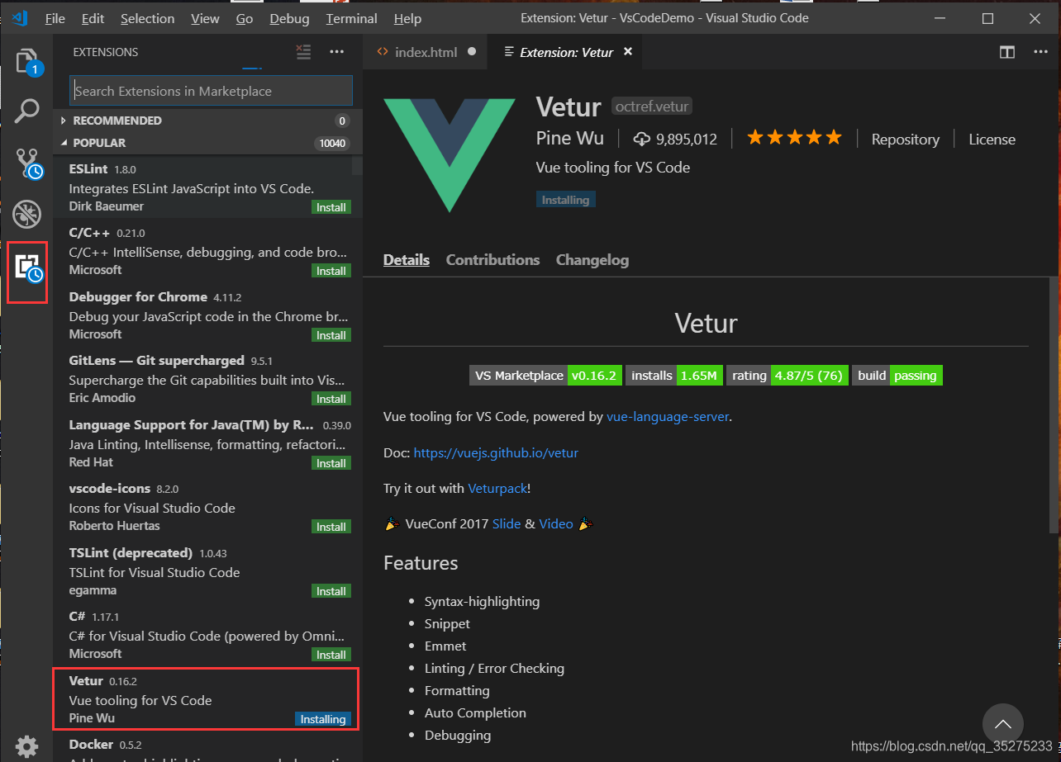Switch to the Contributions tab on the Vetur page
This screenshot has width=1061, height=762.
click(492, 259)
